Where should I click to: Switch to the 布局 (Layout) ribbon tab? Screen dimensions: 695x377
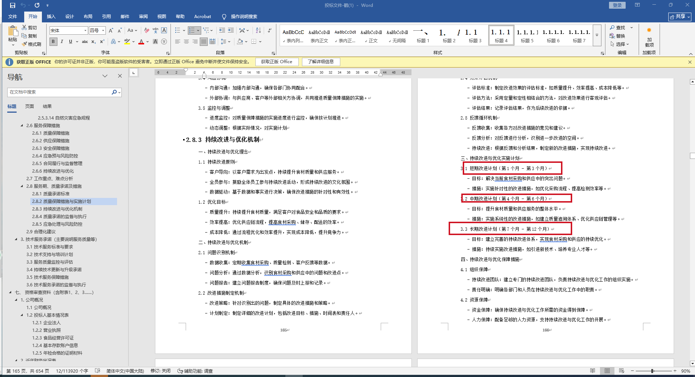88,17
